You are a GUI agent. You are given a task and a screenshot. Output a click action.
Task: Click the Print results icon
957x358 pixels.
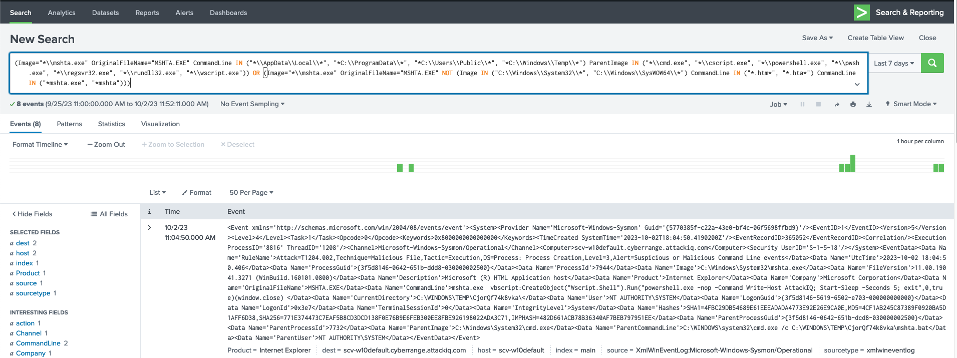point(853,104)
